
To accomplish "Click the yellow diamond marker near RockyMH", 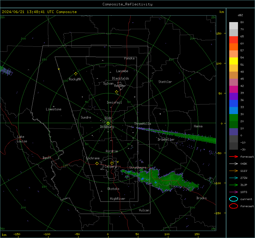I will click(x=76, y=74).
